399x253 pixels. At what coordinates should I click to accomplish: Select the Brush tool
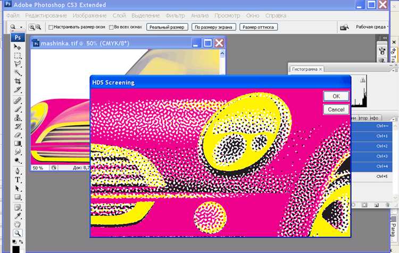(x=18, y=109)
